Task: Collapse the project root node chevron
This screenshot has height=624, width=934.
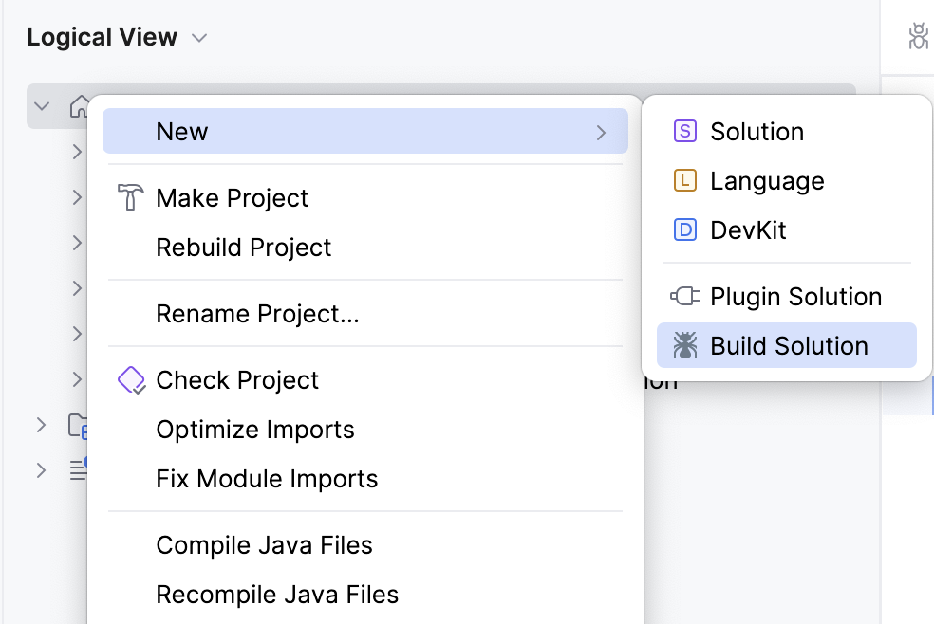Action: tap(41, 105)
